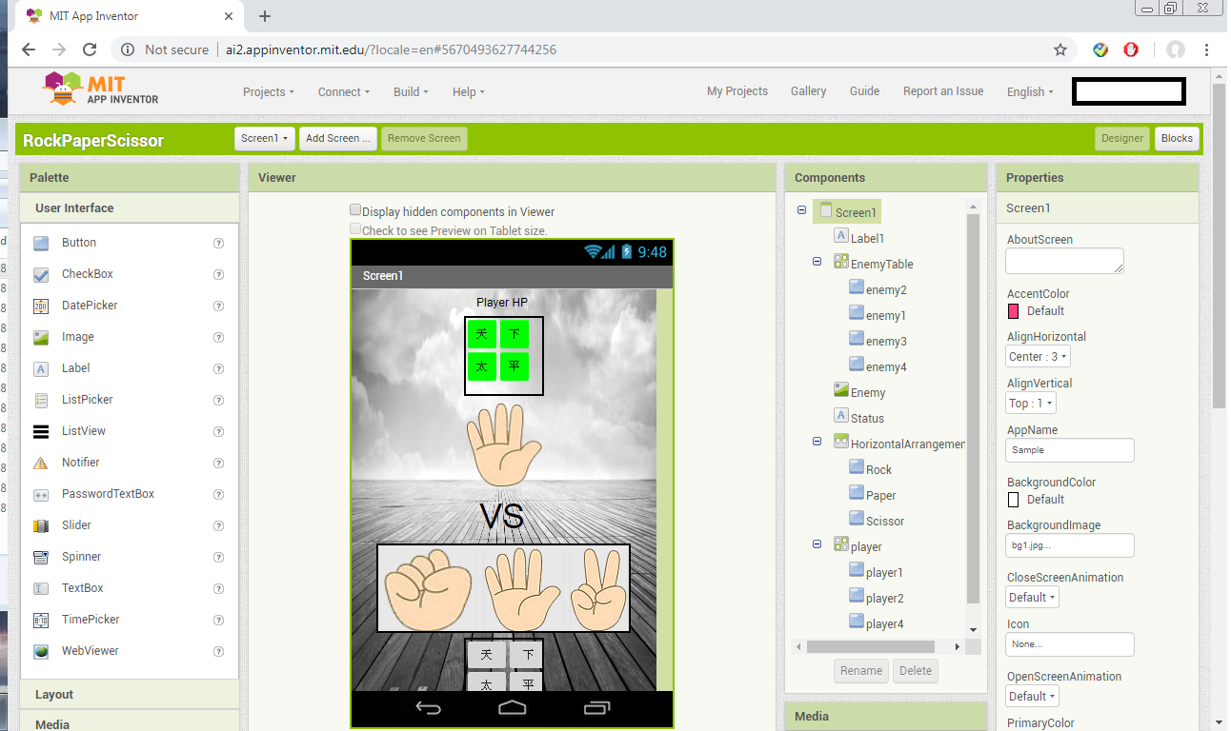Click the CheckBox palette icon
This screenshot has height=731, width=1231.
click(41, 274)
